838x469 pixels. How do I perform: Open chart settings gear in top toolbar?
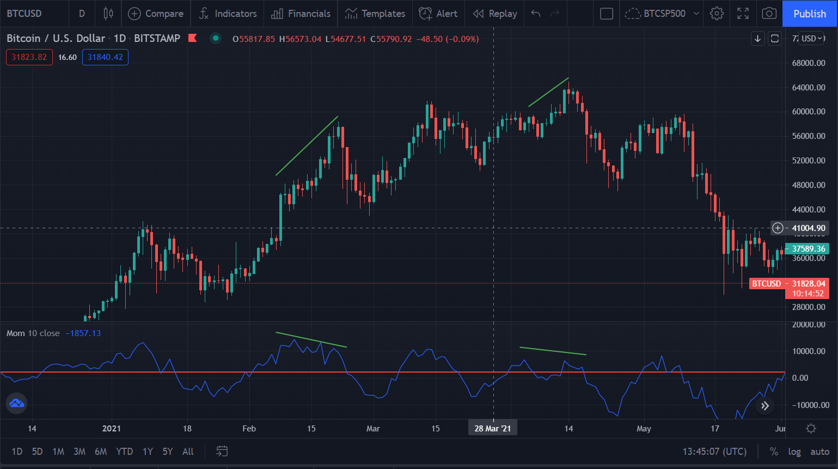click(717, 14)
